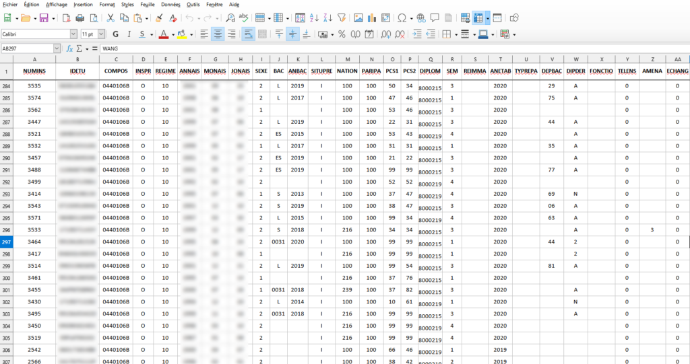Toggle bold G formatting

click(x=116, y=34)
